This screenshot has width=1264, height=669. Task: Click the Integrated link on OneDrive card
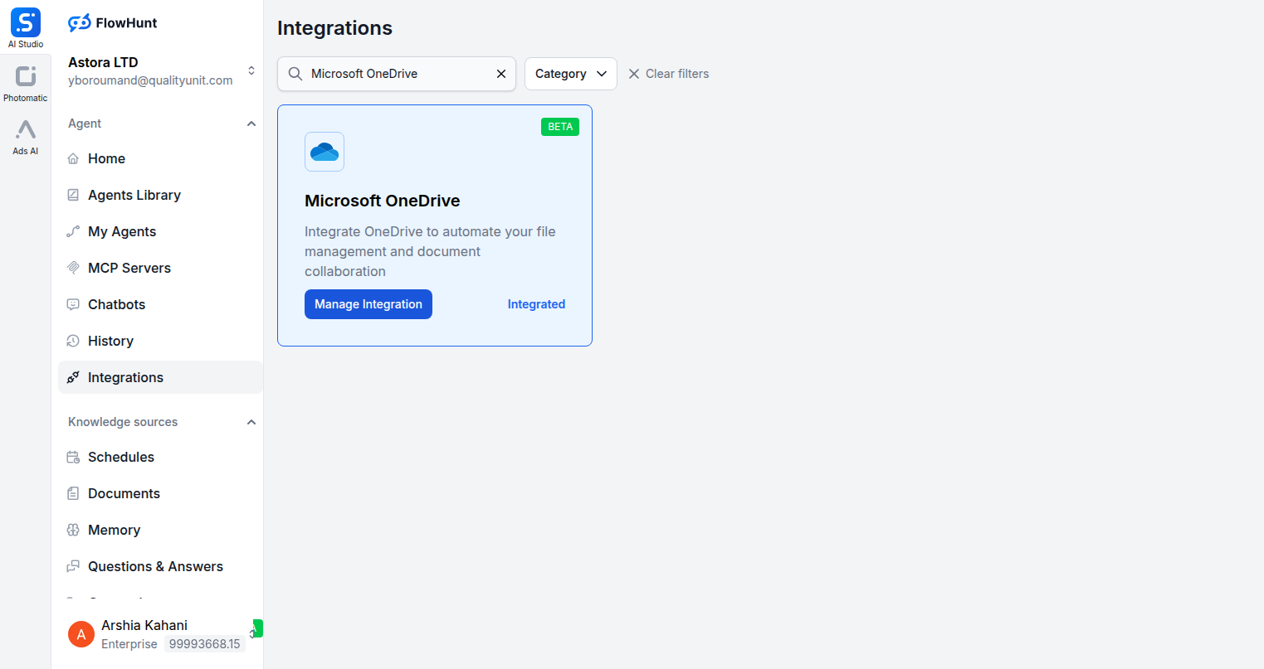pyautogui.click(x=536, y=304)
